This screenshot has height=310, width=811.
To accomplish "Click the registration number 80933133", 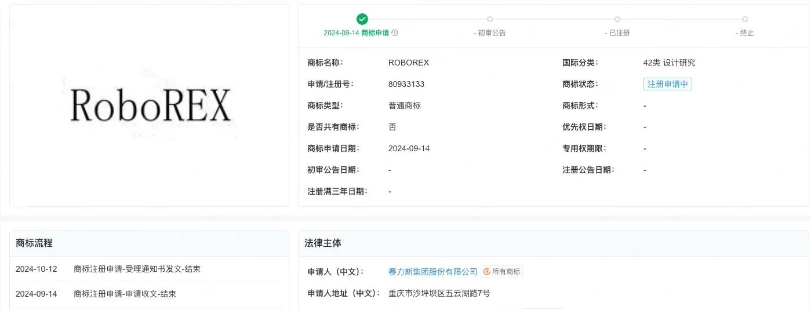I will [406, 84].
